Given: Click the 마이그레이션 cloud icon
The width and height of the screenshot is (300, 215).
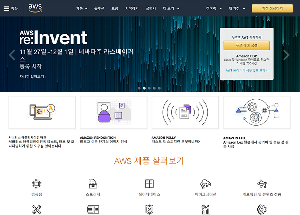Looking at the screenshot, I should coord(206,184).
